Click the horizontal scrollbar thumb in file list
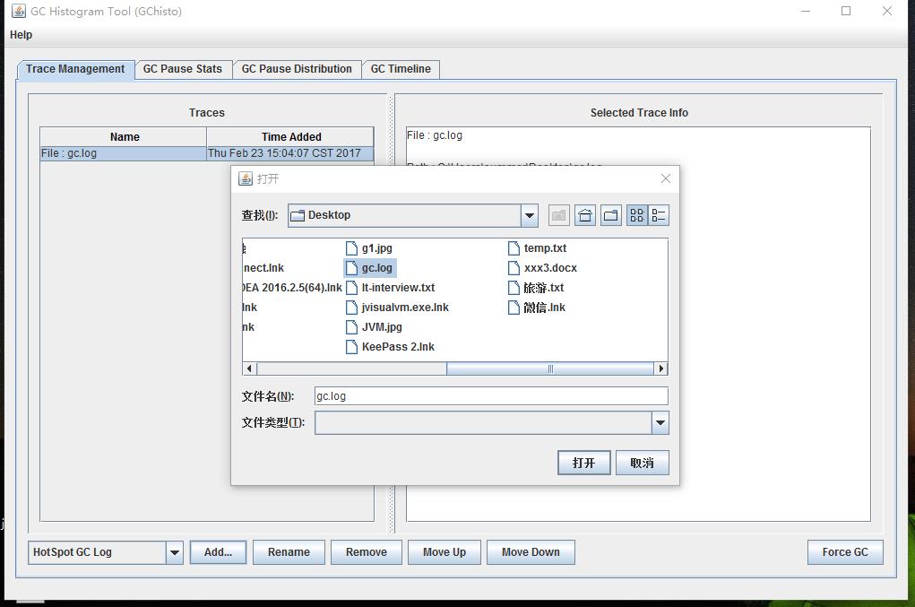This screenshot has height=607, width=915. (x=550, y=369)
